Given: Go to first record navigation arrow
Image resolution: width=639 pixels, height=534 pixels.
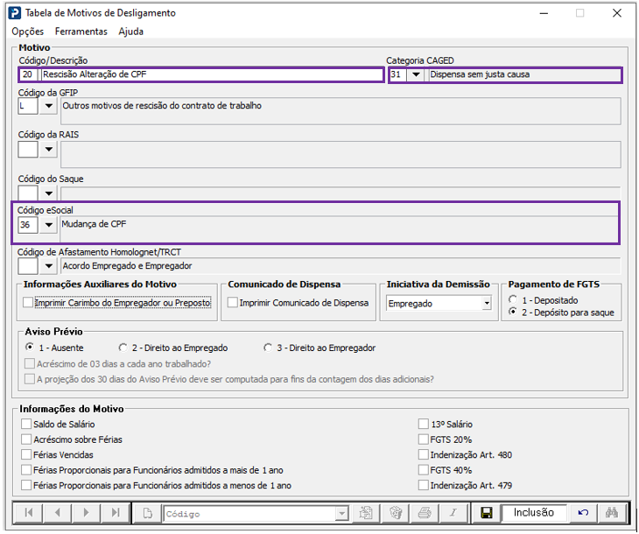Looking at the screenshot, I should pyautogui.click(x=29, y=512).
